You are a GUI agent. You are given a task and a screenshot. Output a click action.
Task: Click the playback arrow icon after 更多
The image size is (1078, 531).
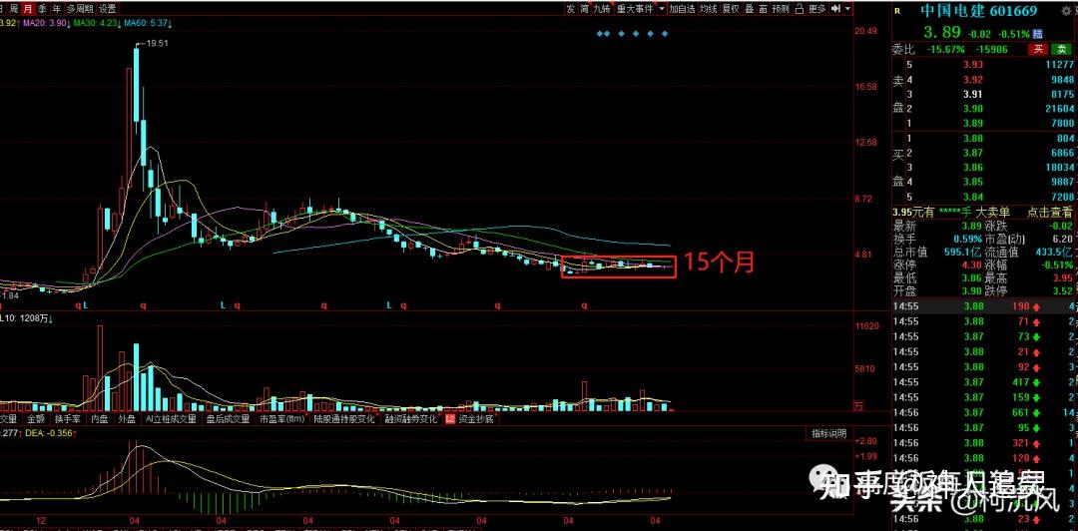tap(836, 9)
